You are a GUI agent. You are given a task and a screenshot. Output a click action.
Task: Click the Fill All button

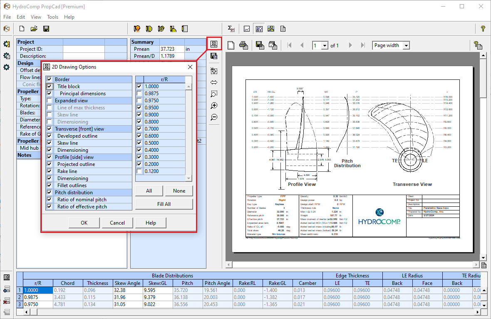(x=164, y=204)
